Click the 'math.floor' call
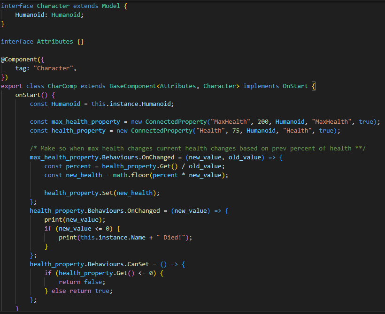 (131, 175)
